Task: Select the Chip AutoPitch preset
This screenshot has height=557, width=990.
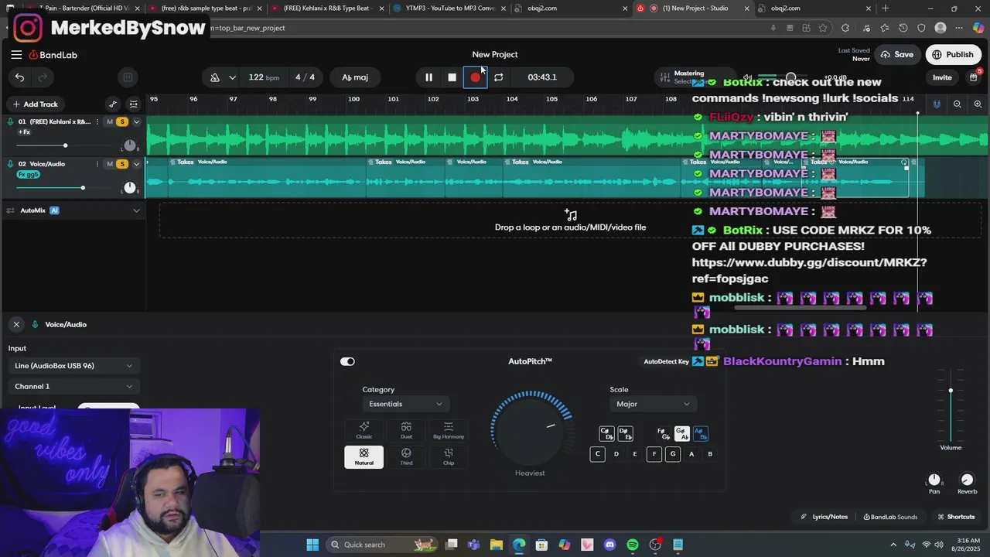Action: coord(449,456)
